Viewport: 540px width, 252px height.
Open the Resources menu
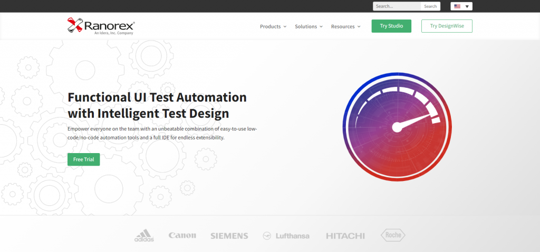(346, 26)
